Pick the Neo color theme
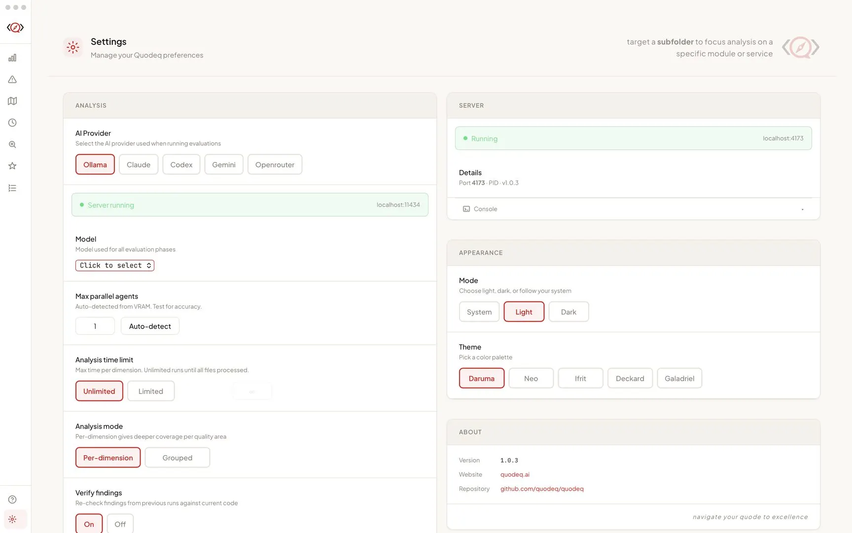This screenshot has height=533, width=852. (x=531, y=378)
